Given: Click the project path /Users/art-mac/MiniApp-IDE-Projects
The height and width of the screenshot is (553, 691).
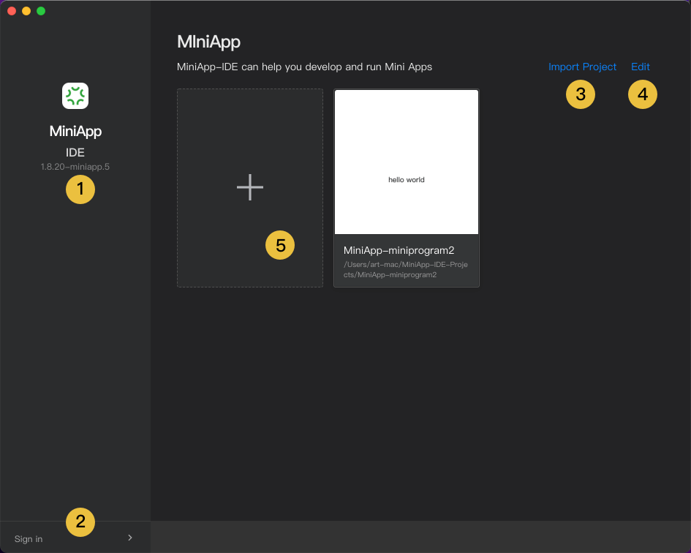Looking at the screenshot, I should (x=405, y=269).
